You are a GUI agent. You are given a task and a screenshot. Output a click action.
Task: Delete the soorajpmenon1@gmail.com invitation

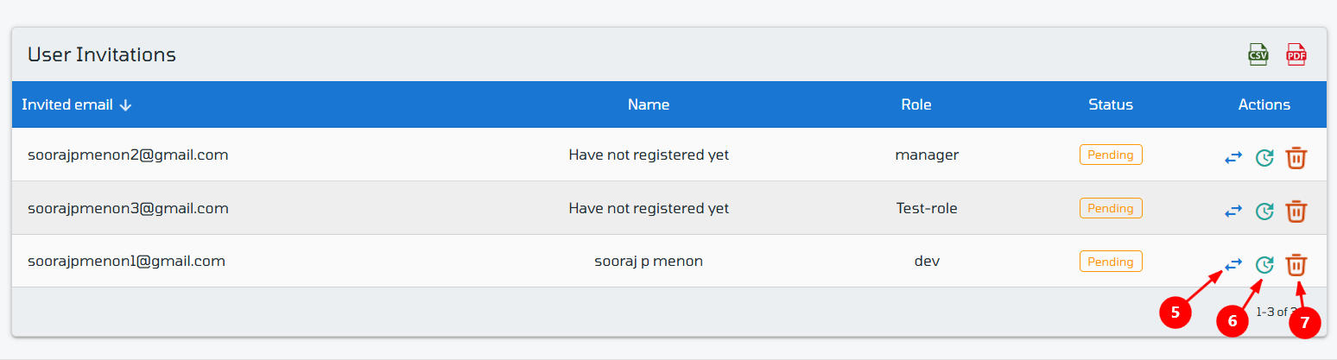pyautogui.click(x=1296, y=264)
